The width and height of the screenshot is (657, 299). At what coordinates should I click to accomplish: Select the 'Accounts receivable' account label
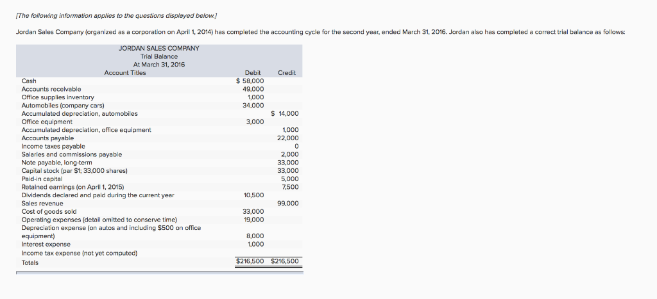click(51, 89)
